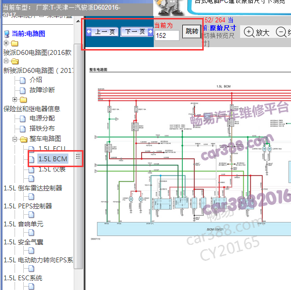Click document icon above 1.5L 音响单元
291x290 pixels.
(32, 215)
